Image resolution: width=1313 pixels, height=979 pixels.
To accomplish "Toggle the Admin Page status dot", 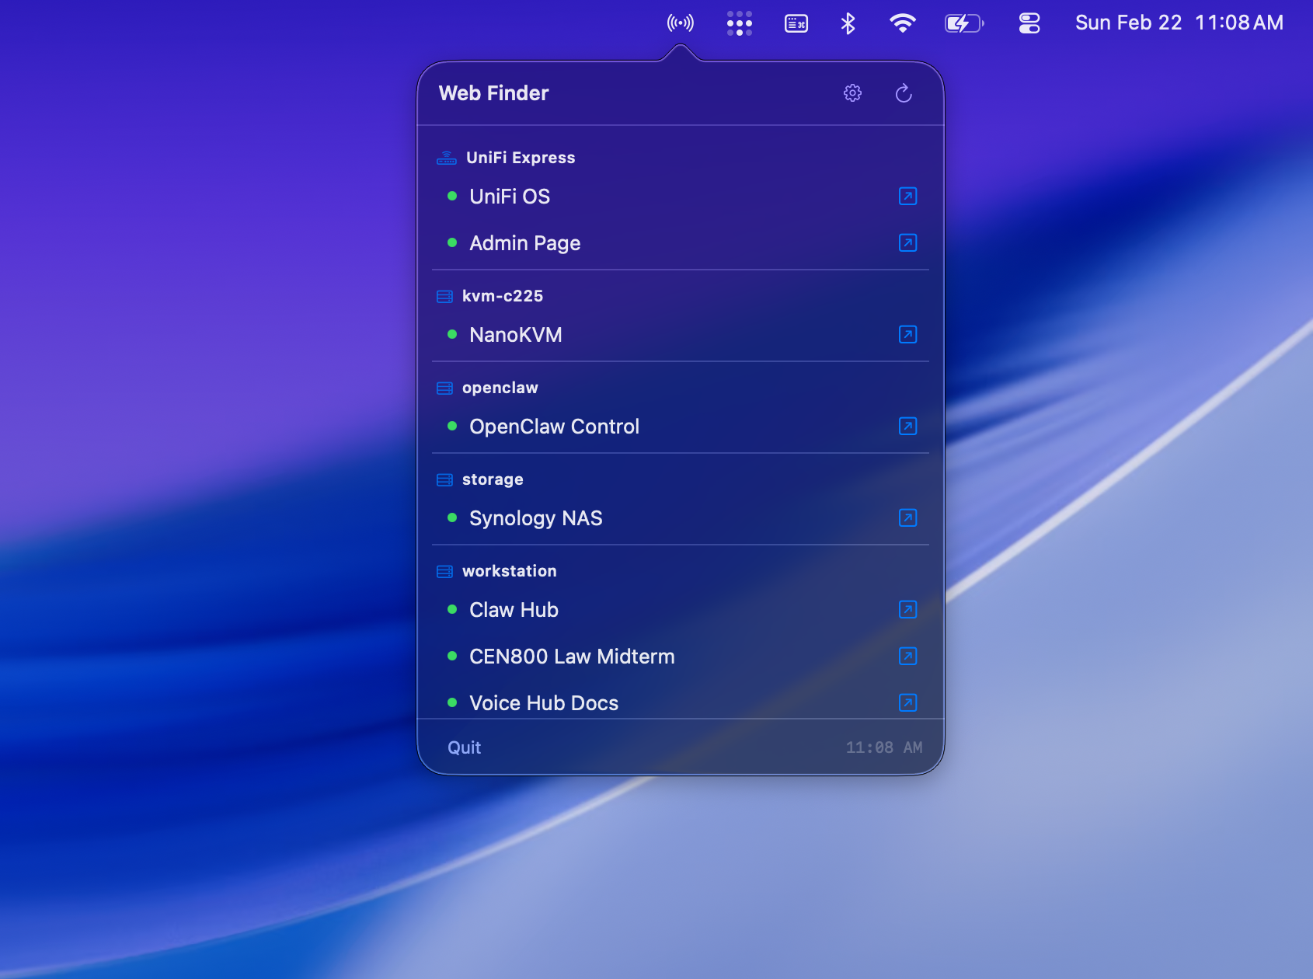I will [453, 242].
